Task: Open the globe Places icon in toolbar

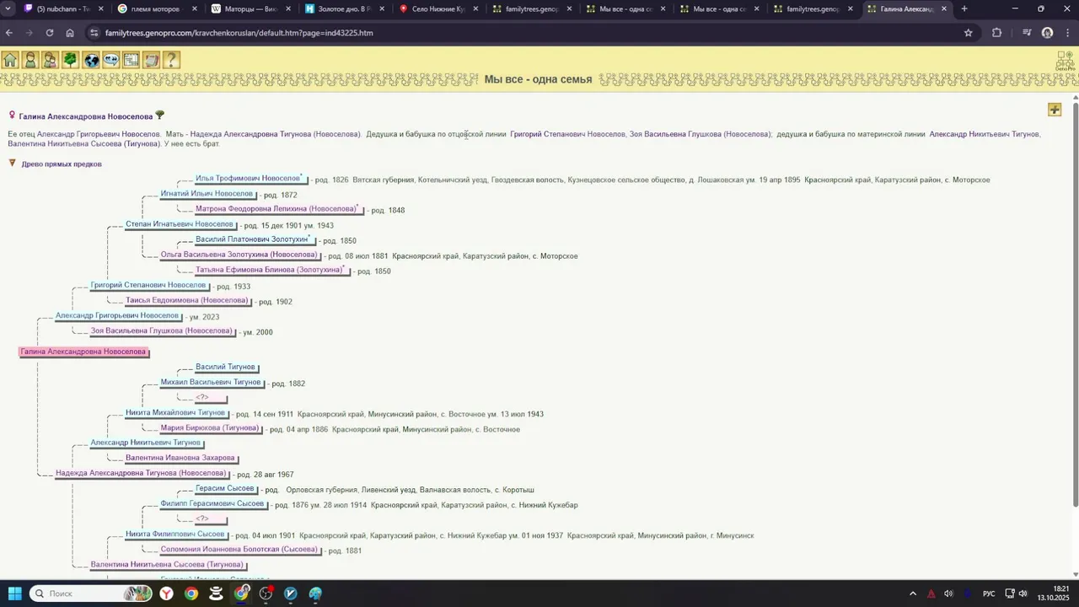Action: 91,60
